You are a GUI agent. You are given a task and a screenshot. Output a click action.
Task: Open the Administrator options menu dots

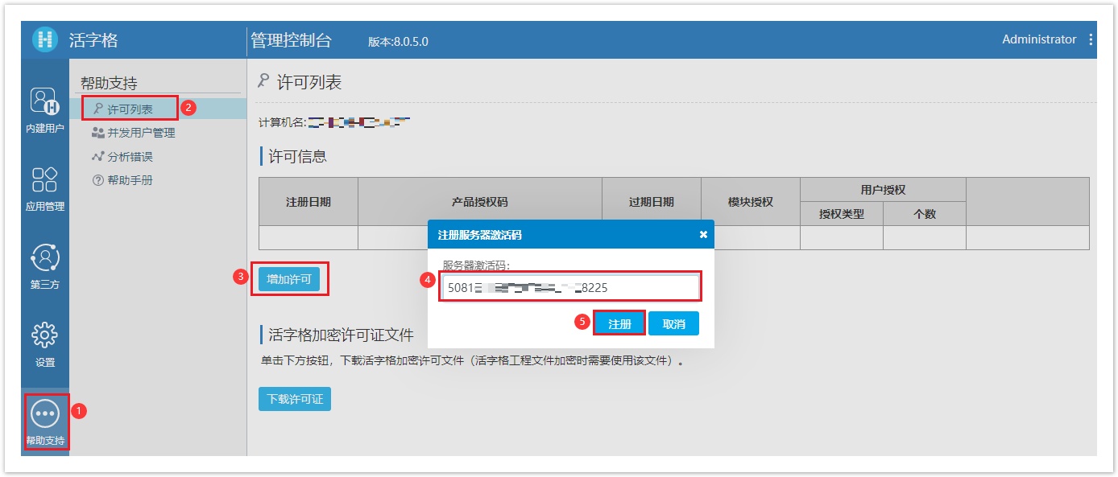(x=1091, y=39)
